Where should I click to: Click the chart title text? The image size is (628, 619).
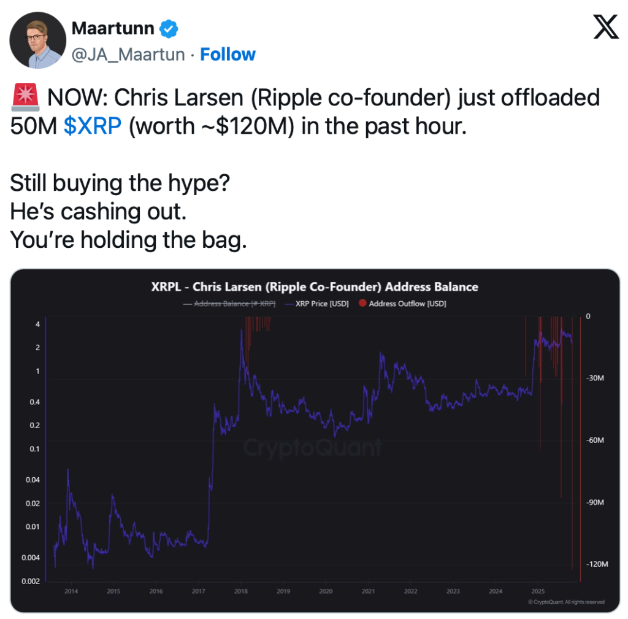(x=315, y=286)
